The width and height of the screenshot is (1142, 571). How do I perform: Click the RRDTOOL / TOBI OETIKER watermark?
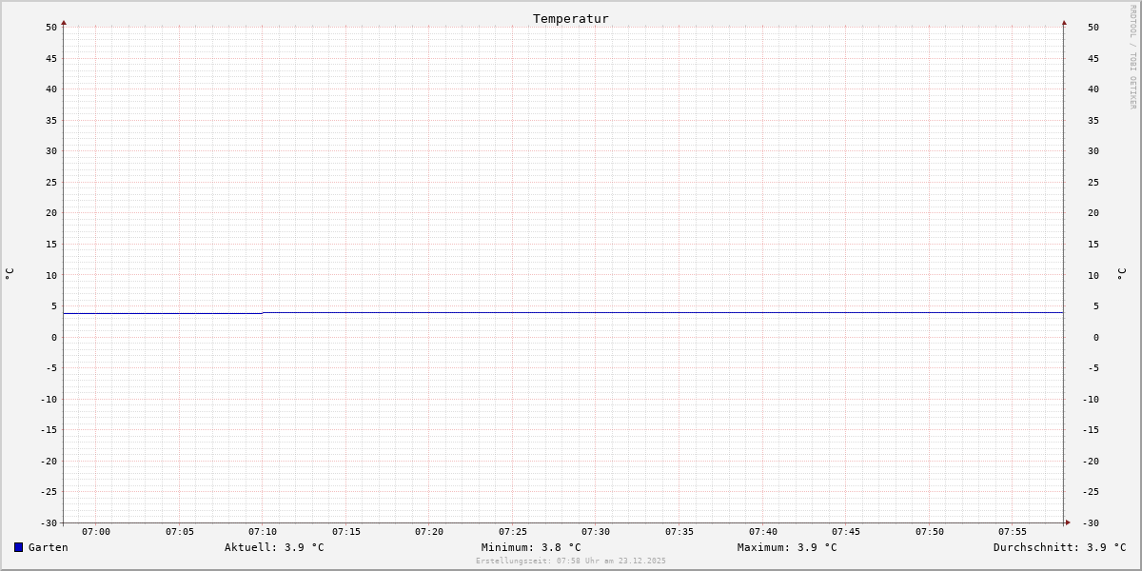[x=1132, y=56]
